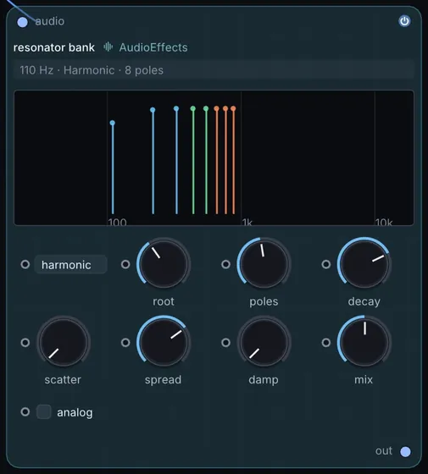428x474 pixels.
Task: Click modulation port beside poles knob
Action: pyautogui.click(x=225, y=264)
